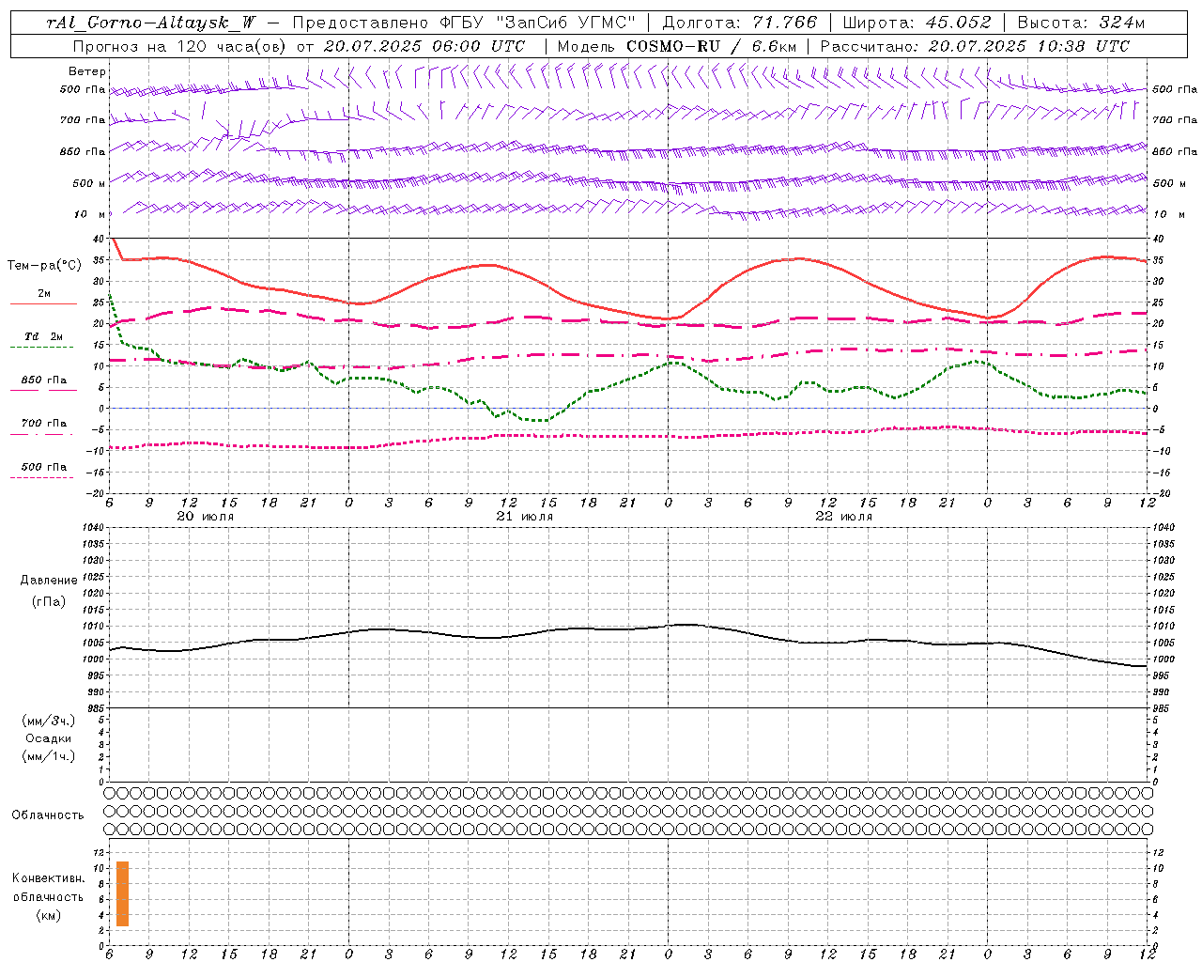
Task: Click the 21 июля date label
Action: pyautogui.click(x=525, y=517)
